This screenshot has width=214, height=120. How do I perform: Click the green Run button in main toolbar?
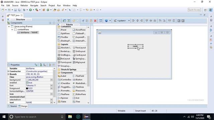pyautogui.click(x=30, y=10)
